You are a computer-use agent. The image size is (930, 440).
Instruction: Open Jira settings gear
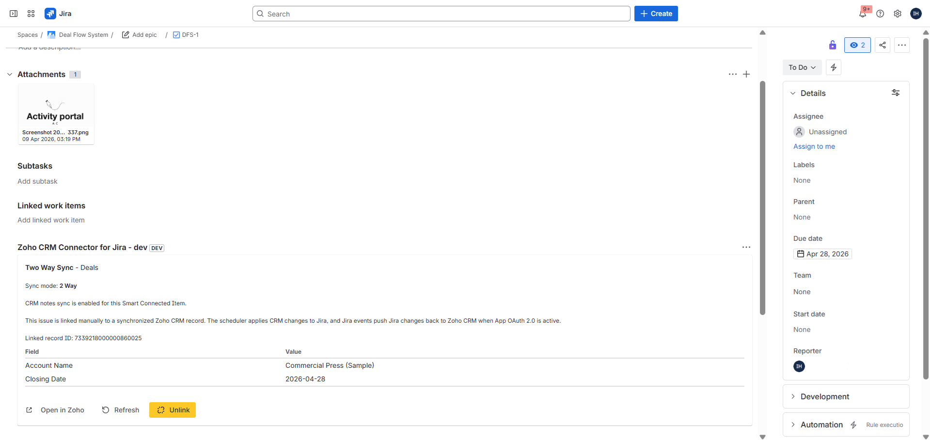click(x=898, y=14)
